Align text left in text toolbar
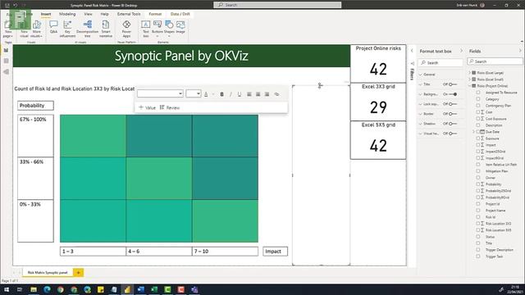This screenshot has height=295, width=525. [249, 94]
